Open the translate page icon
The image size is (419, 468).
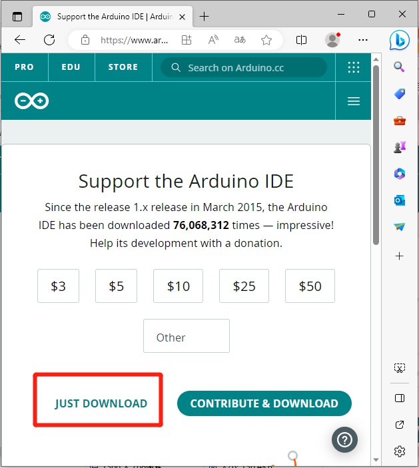pos(240,40)
